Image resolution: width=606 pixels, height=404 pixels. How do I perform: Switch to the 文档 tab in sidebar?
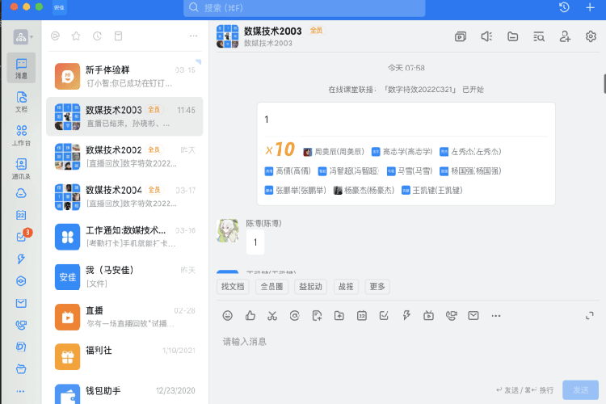click(21, 101)
